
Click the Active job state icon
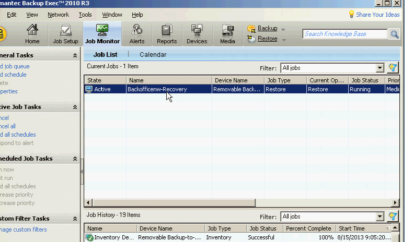point(89,89)
